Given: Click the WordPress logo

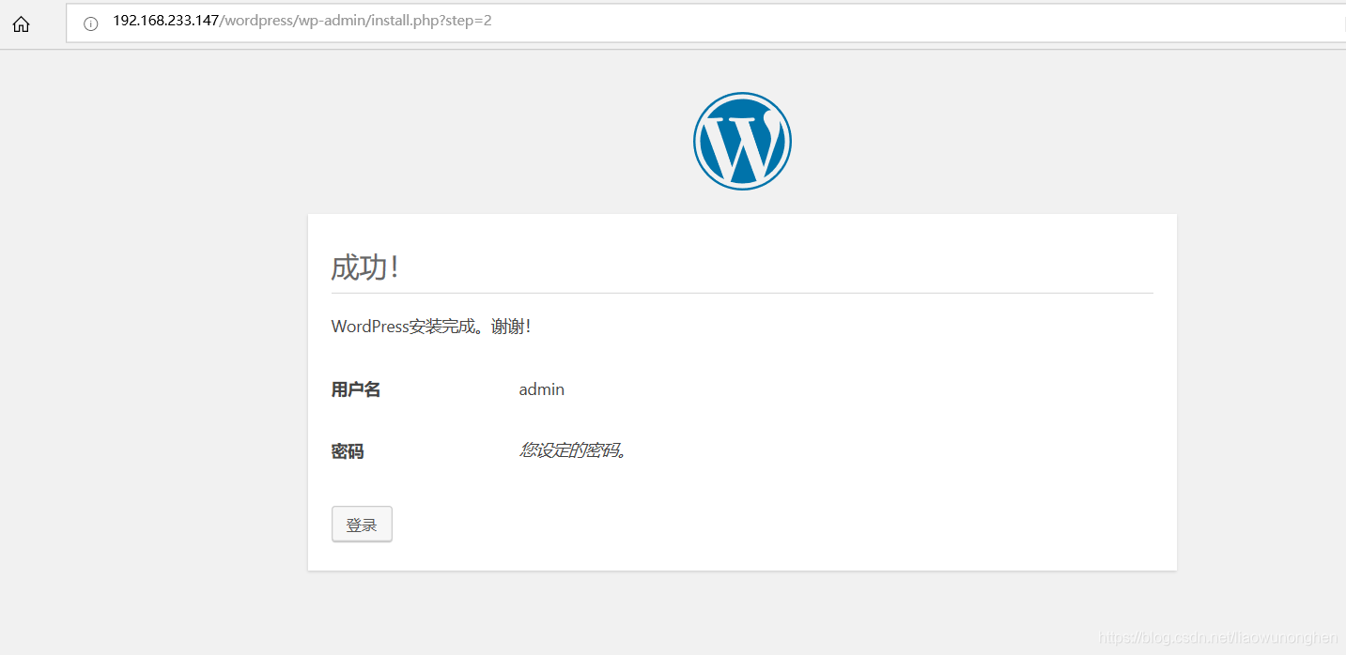Looking at the screenshot, I should (x=742, y=141).
